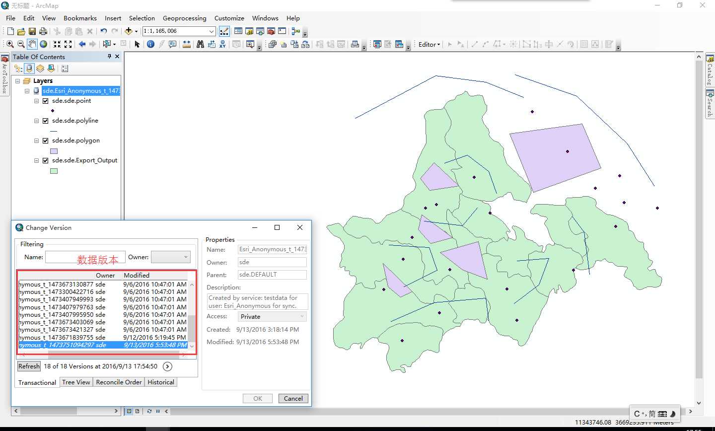
Task: Go back to previous extent
Action: (82, 44)
